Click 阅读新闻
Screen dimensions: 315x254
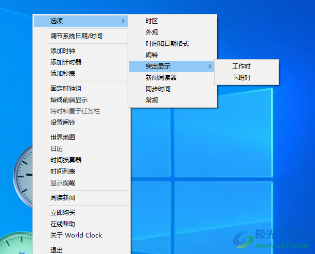tap(81, 198)
